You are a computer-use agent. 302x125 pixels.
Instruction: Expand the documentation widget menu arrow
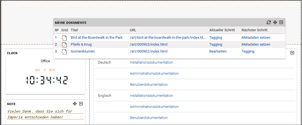pos(292,53)
